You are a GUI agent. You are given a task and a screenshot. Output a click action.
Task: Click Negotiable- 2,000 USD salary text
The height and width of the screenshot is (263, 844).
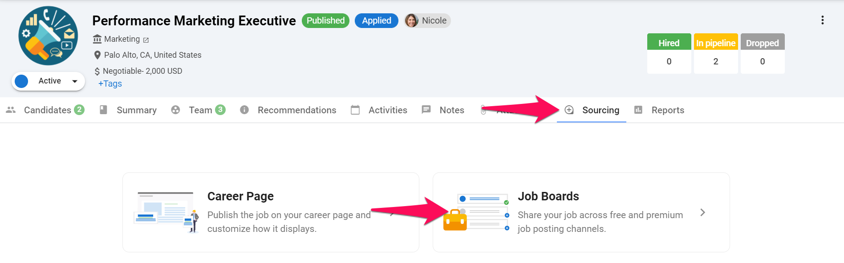(142, 71)
